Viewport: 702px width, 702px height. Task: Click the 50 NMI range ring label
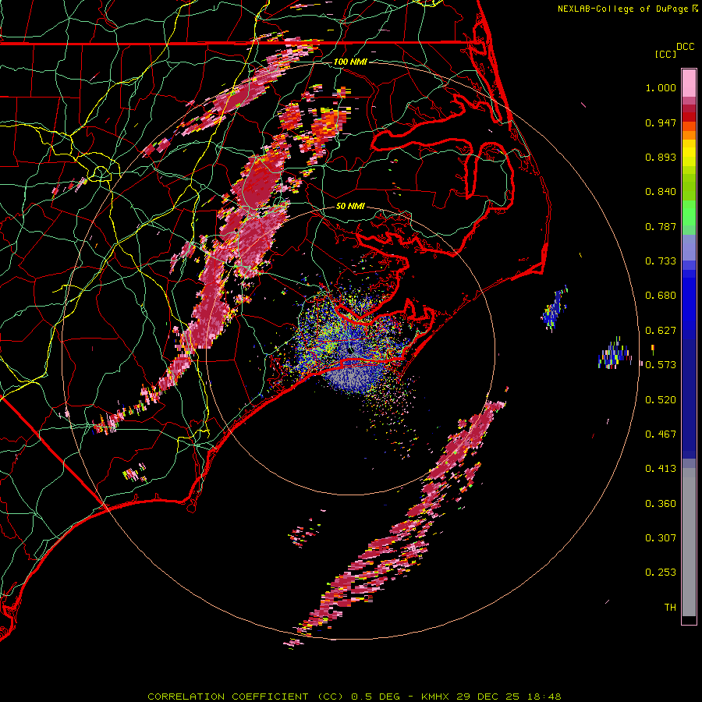tap(350, 207)
